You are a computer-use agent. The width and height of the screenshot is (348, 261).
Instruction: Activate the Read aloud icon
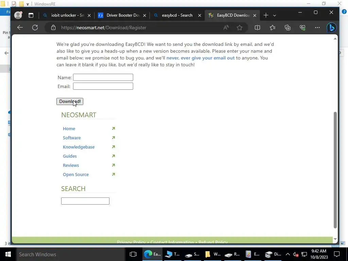click(x=226, y=28)
